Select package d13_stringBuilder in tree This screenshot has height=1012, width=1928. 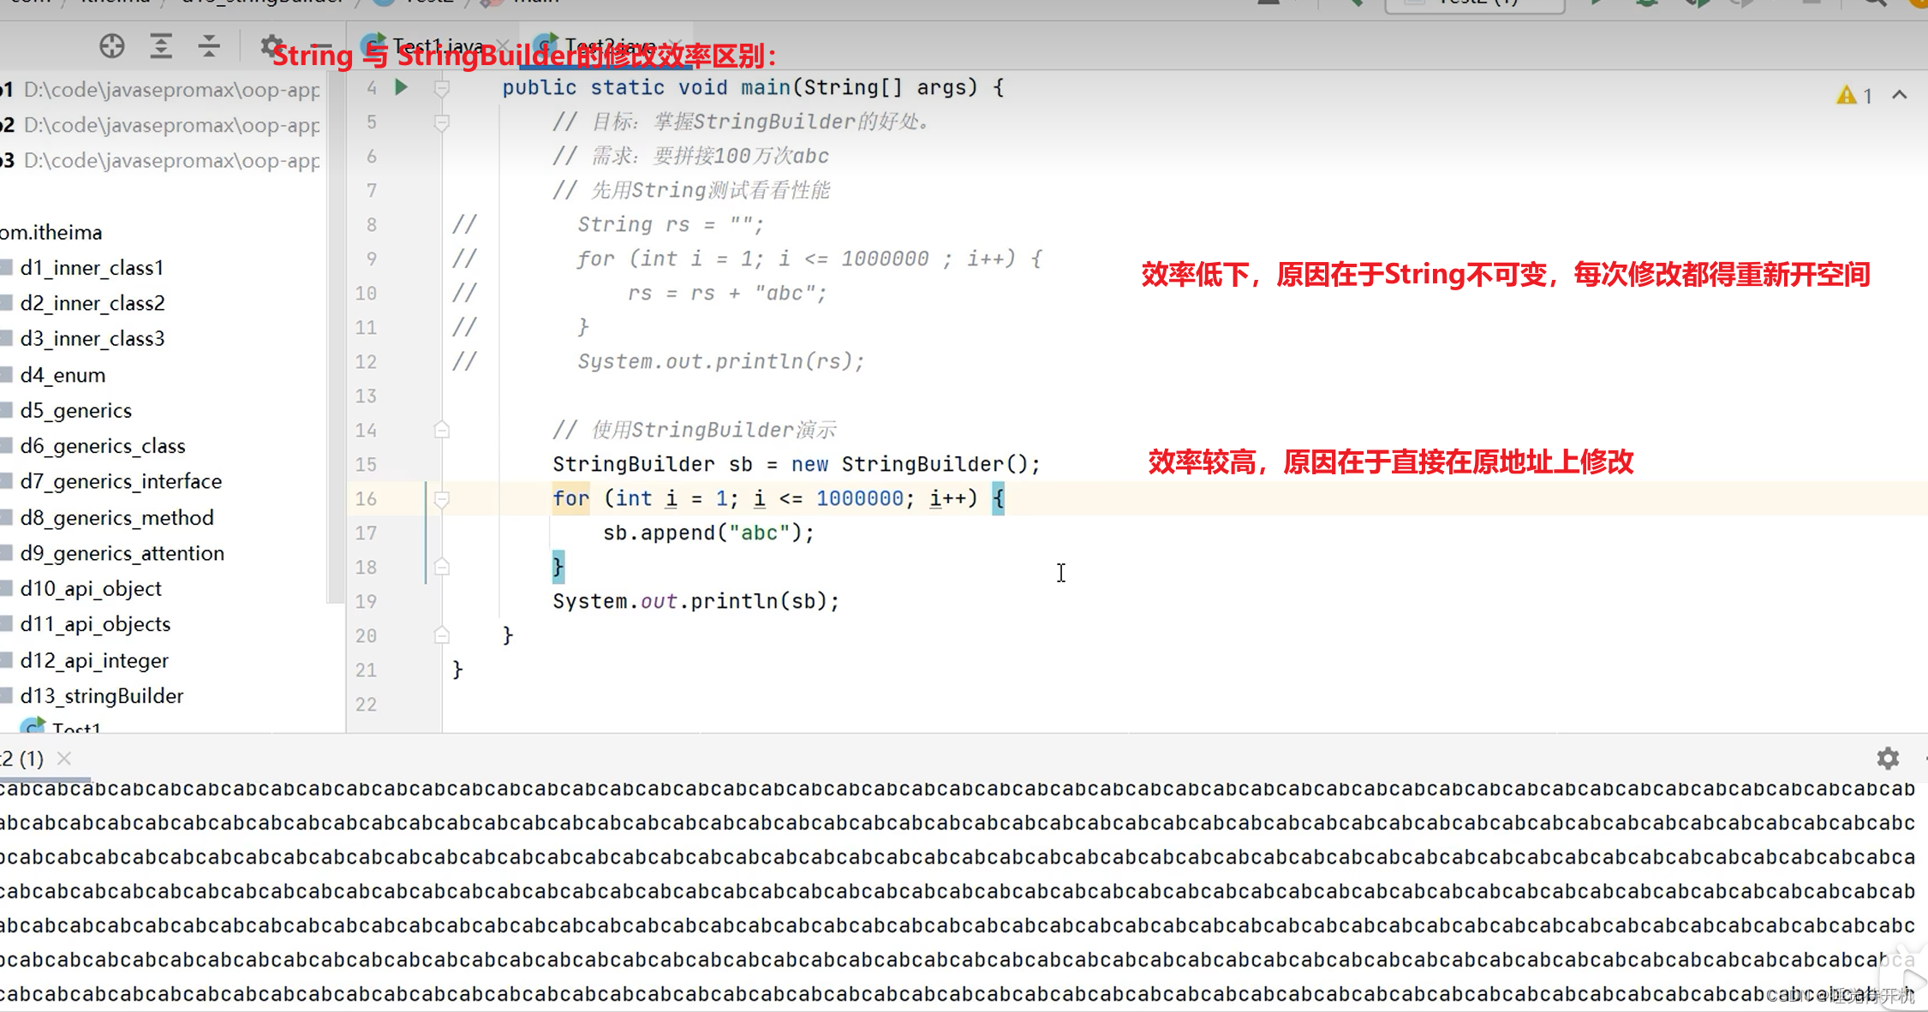pos(102,696)
